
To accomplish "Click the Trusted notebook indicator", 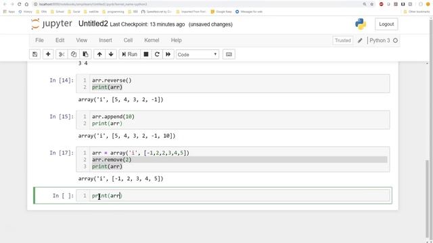I will [x=343, y=40].
